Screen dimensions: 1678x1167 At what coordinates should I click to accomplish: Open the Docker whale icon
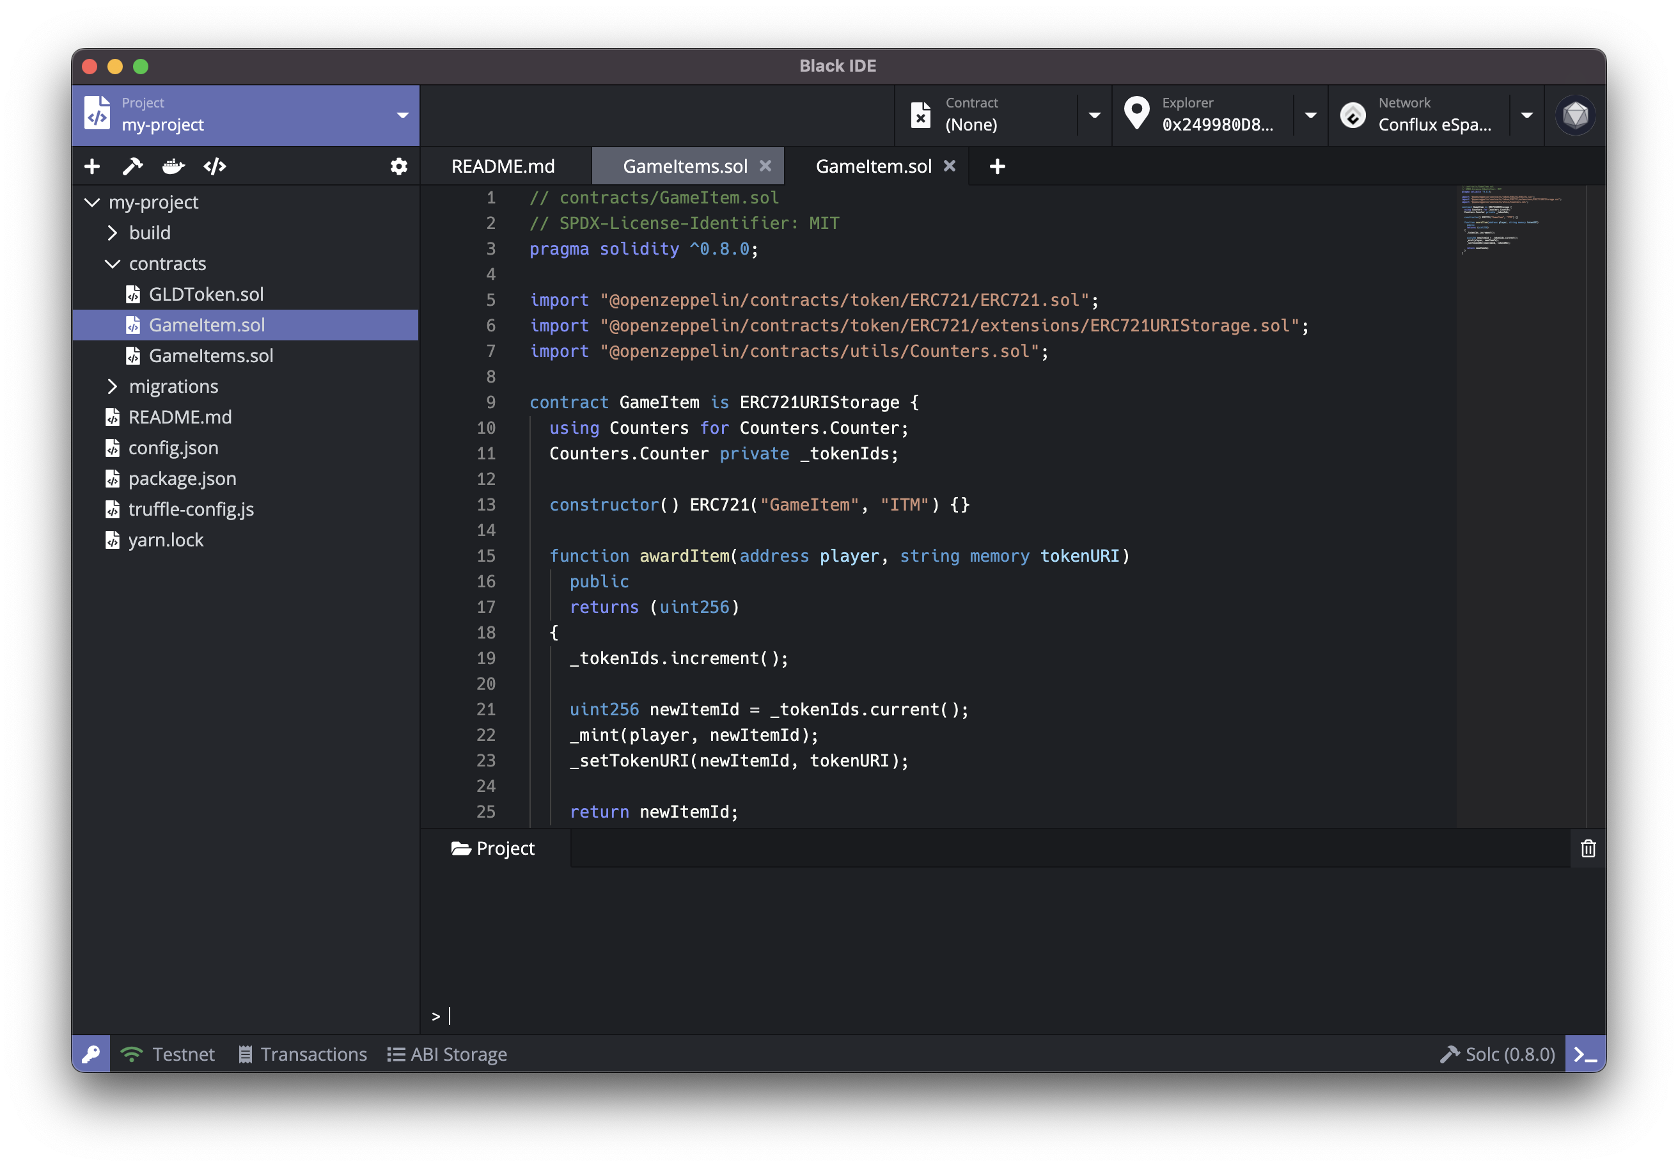click(x=173, y=167)
